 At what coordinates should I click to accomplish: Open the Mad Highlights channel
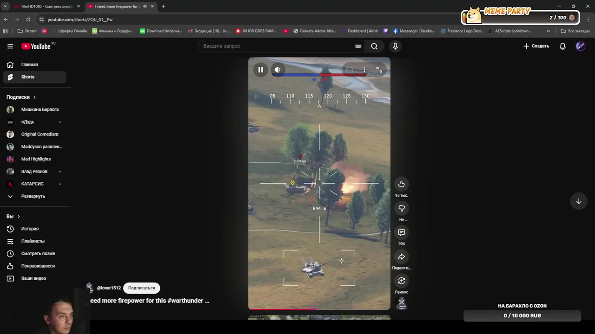click(x=34, y=159)
